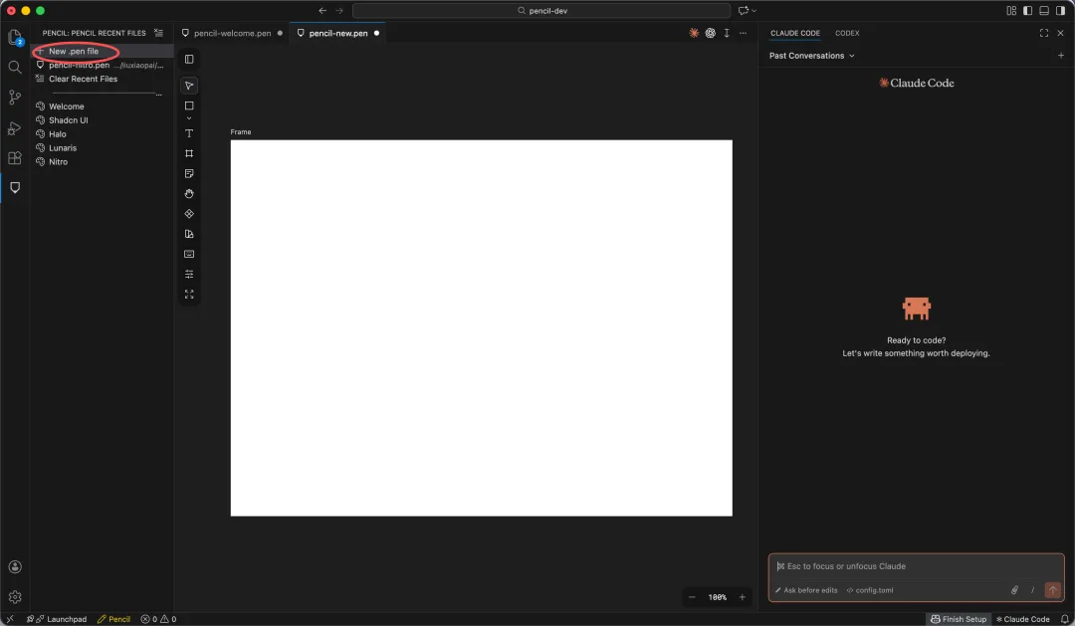The width and height of the screenshot is (1075, 626).
Task: Open the editor More Actions ellipsis
Action: (x=744, y=33)
